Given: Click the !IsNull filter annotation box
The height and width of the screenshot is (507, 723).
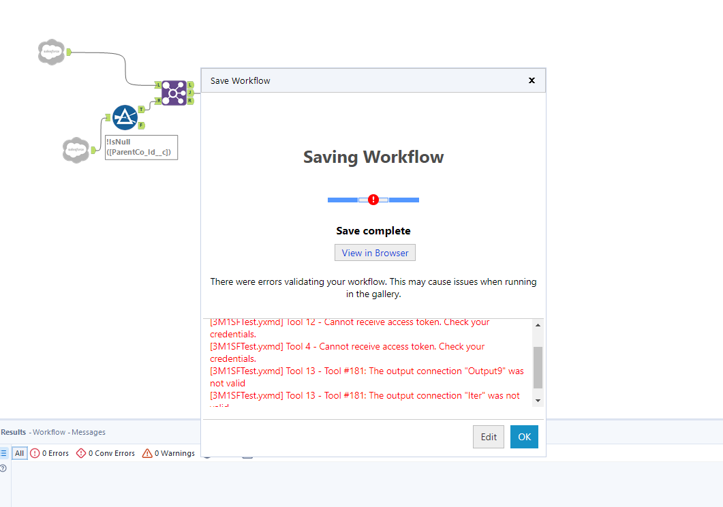Looking at the screenshot, I should click(141, 147).
